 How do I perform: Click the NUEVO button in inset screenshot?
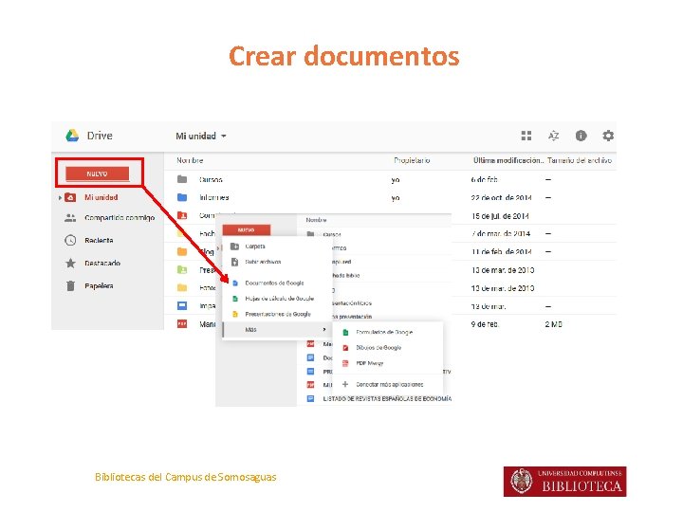247,229
